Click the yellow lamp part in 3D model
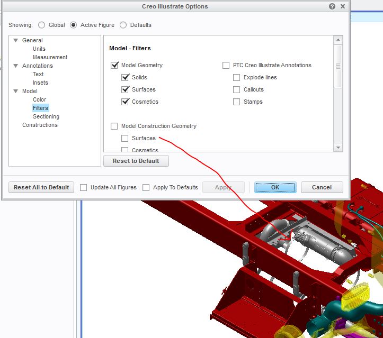The width and height of the screenshot is (383, 338). 355,296
